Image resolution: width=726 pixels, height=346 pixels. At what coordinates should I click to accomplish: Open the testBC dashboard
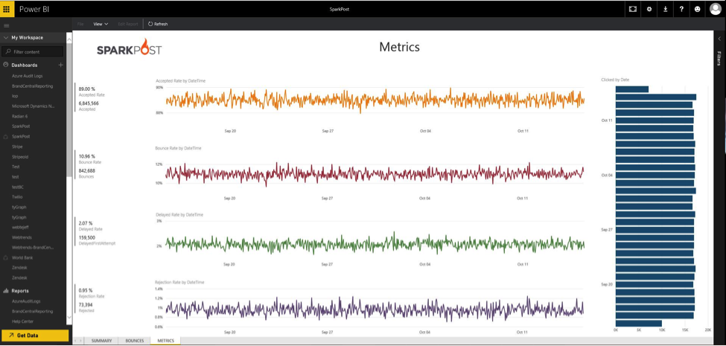(18, 187)
